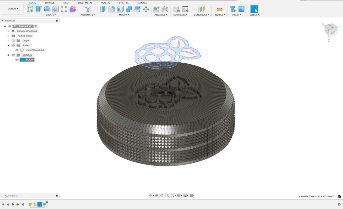The image size is (343, 209).
Task: Expand Document Settings in the browser
Action: click(x=8, y=31)
